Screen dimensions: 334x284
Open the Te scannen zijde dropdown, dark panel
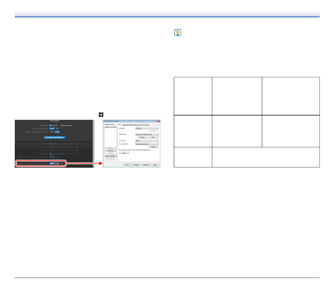pos(64,154)
